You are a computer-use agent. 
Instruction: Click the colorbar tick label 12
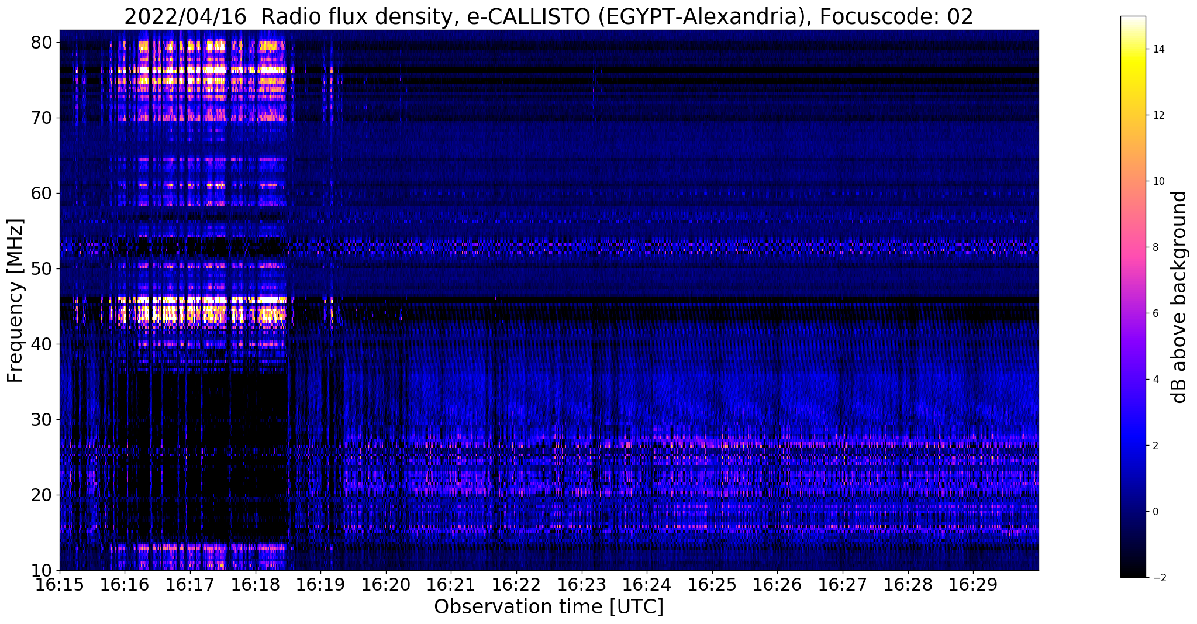tap(1158, 115)
